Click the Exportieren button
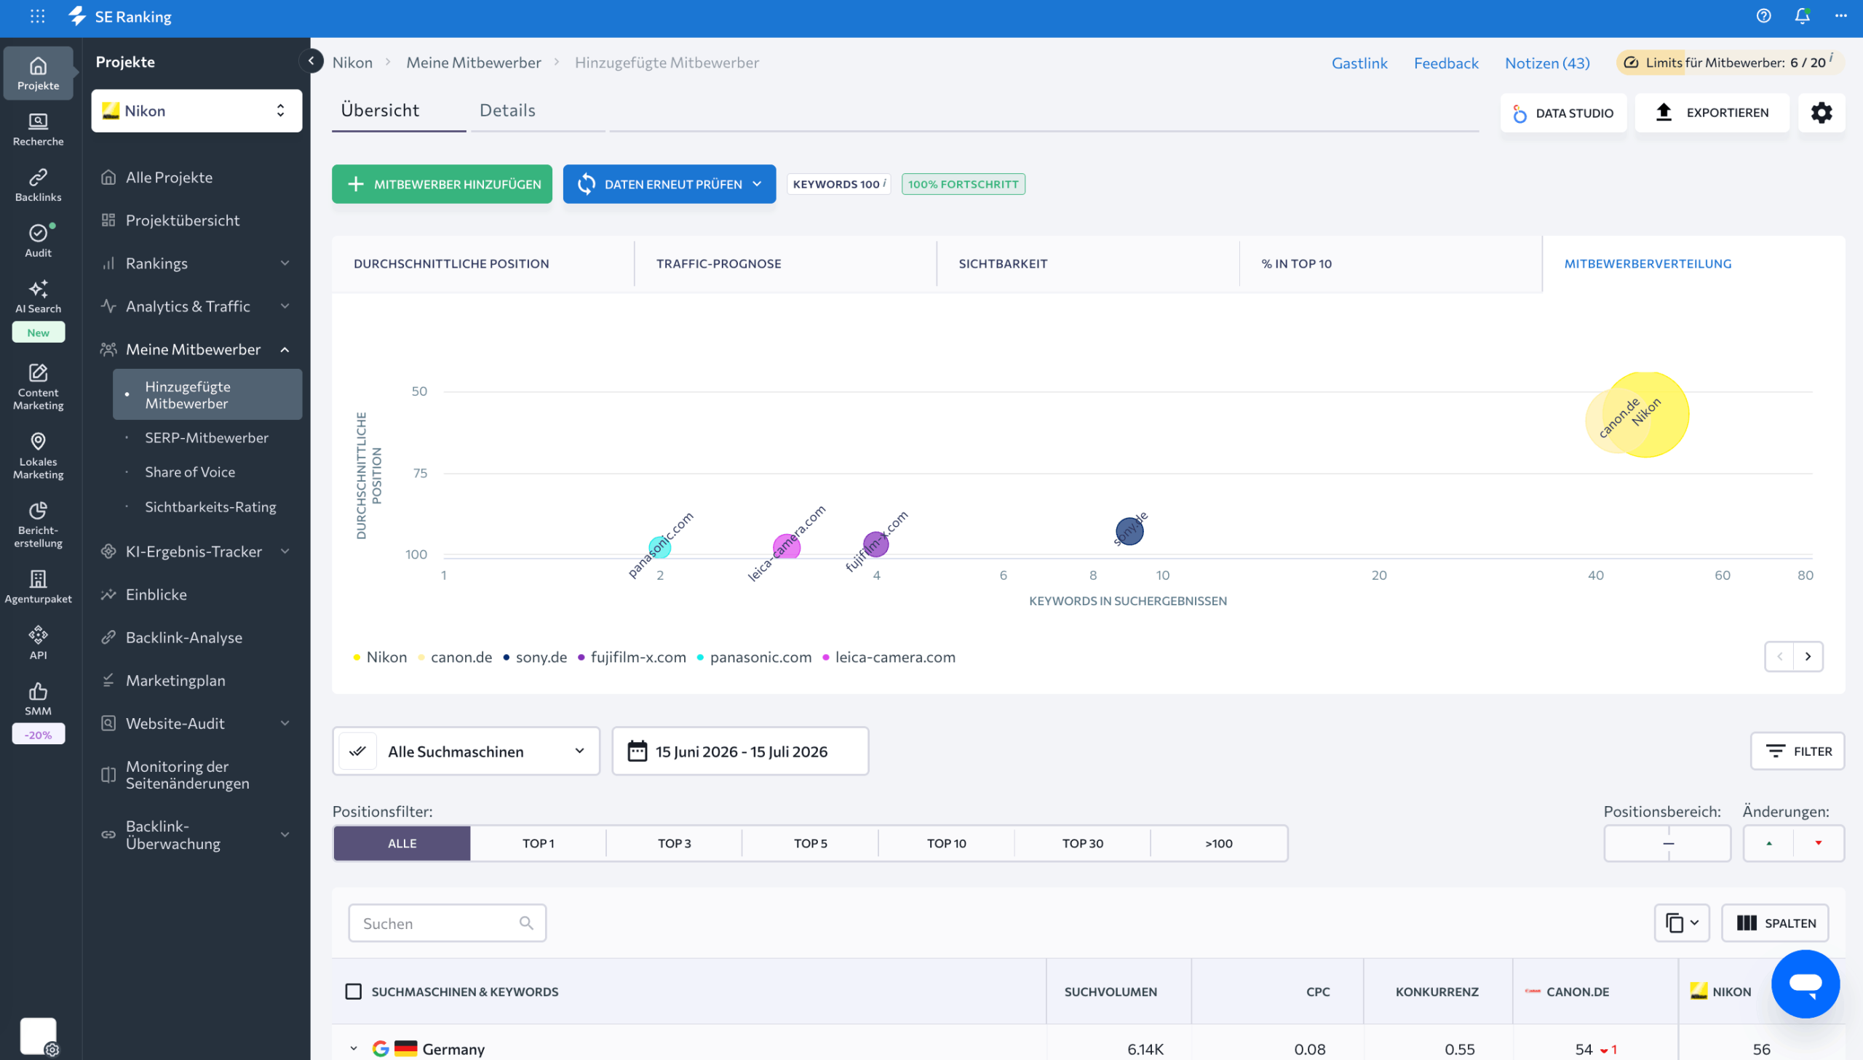The height and width of the screenshot is (1060, 1863). pyautogui.click(x=1712, y=113)
